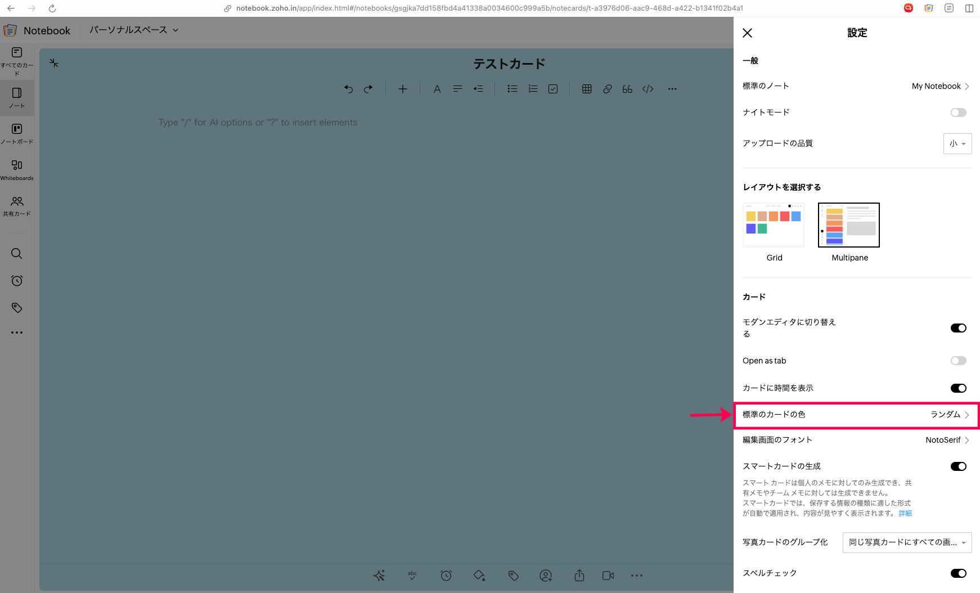Choose the Grid layout thumbnail
980x593 pixels.
pos(774,226)
